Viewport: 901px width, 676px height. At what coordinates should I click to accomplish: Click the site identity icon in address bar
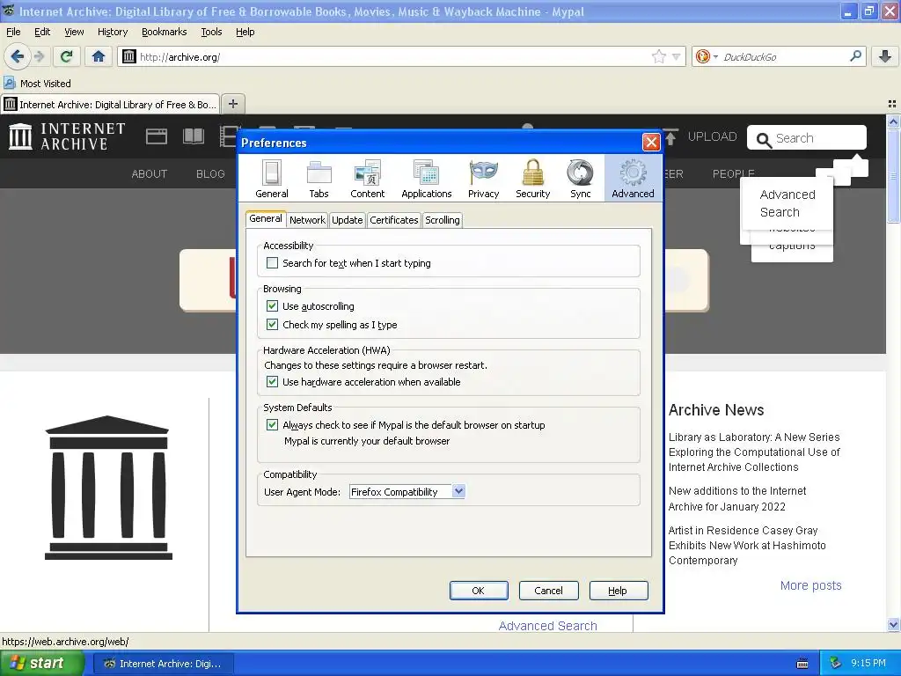129,56
